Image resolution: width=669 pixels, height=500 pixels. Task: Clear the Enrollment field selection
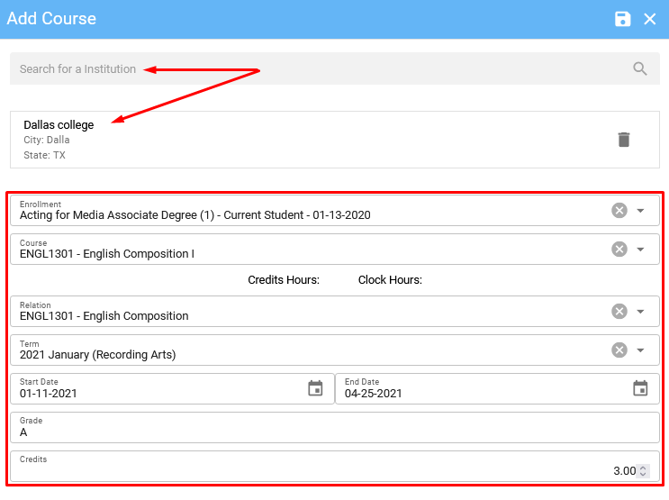pos(619,211)
